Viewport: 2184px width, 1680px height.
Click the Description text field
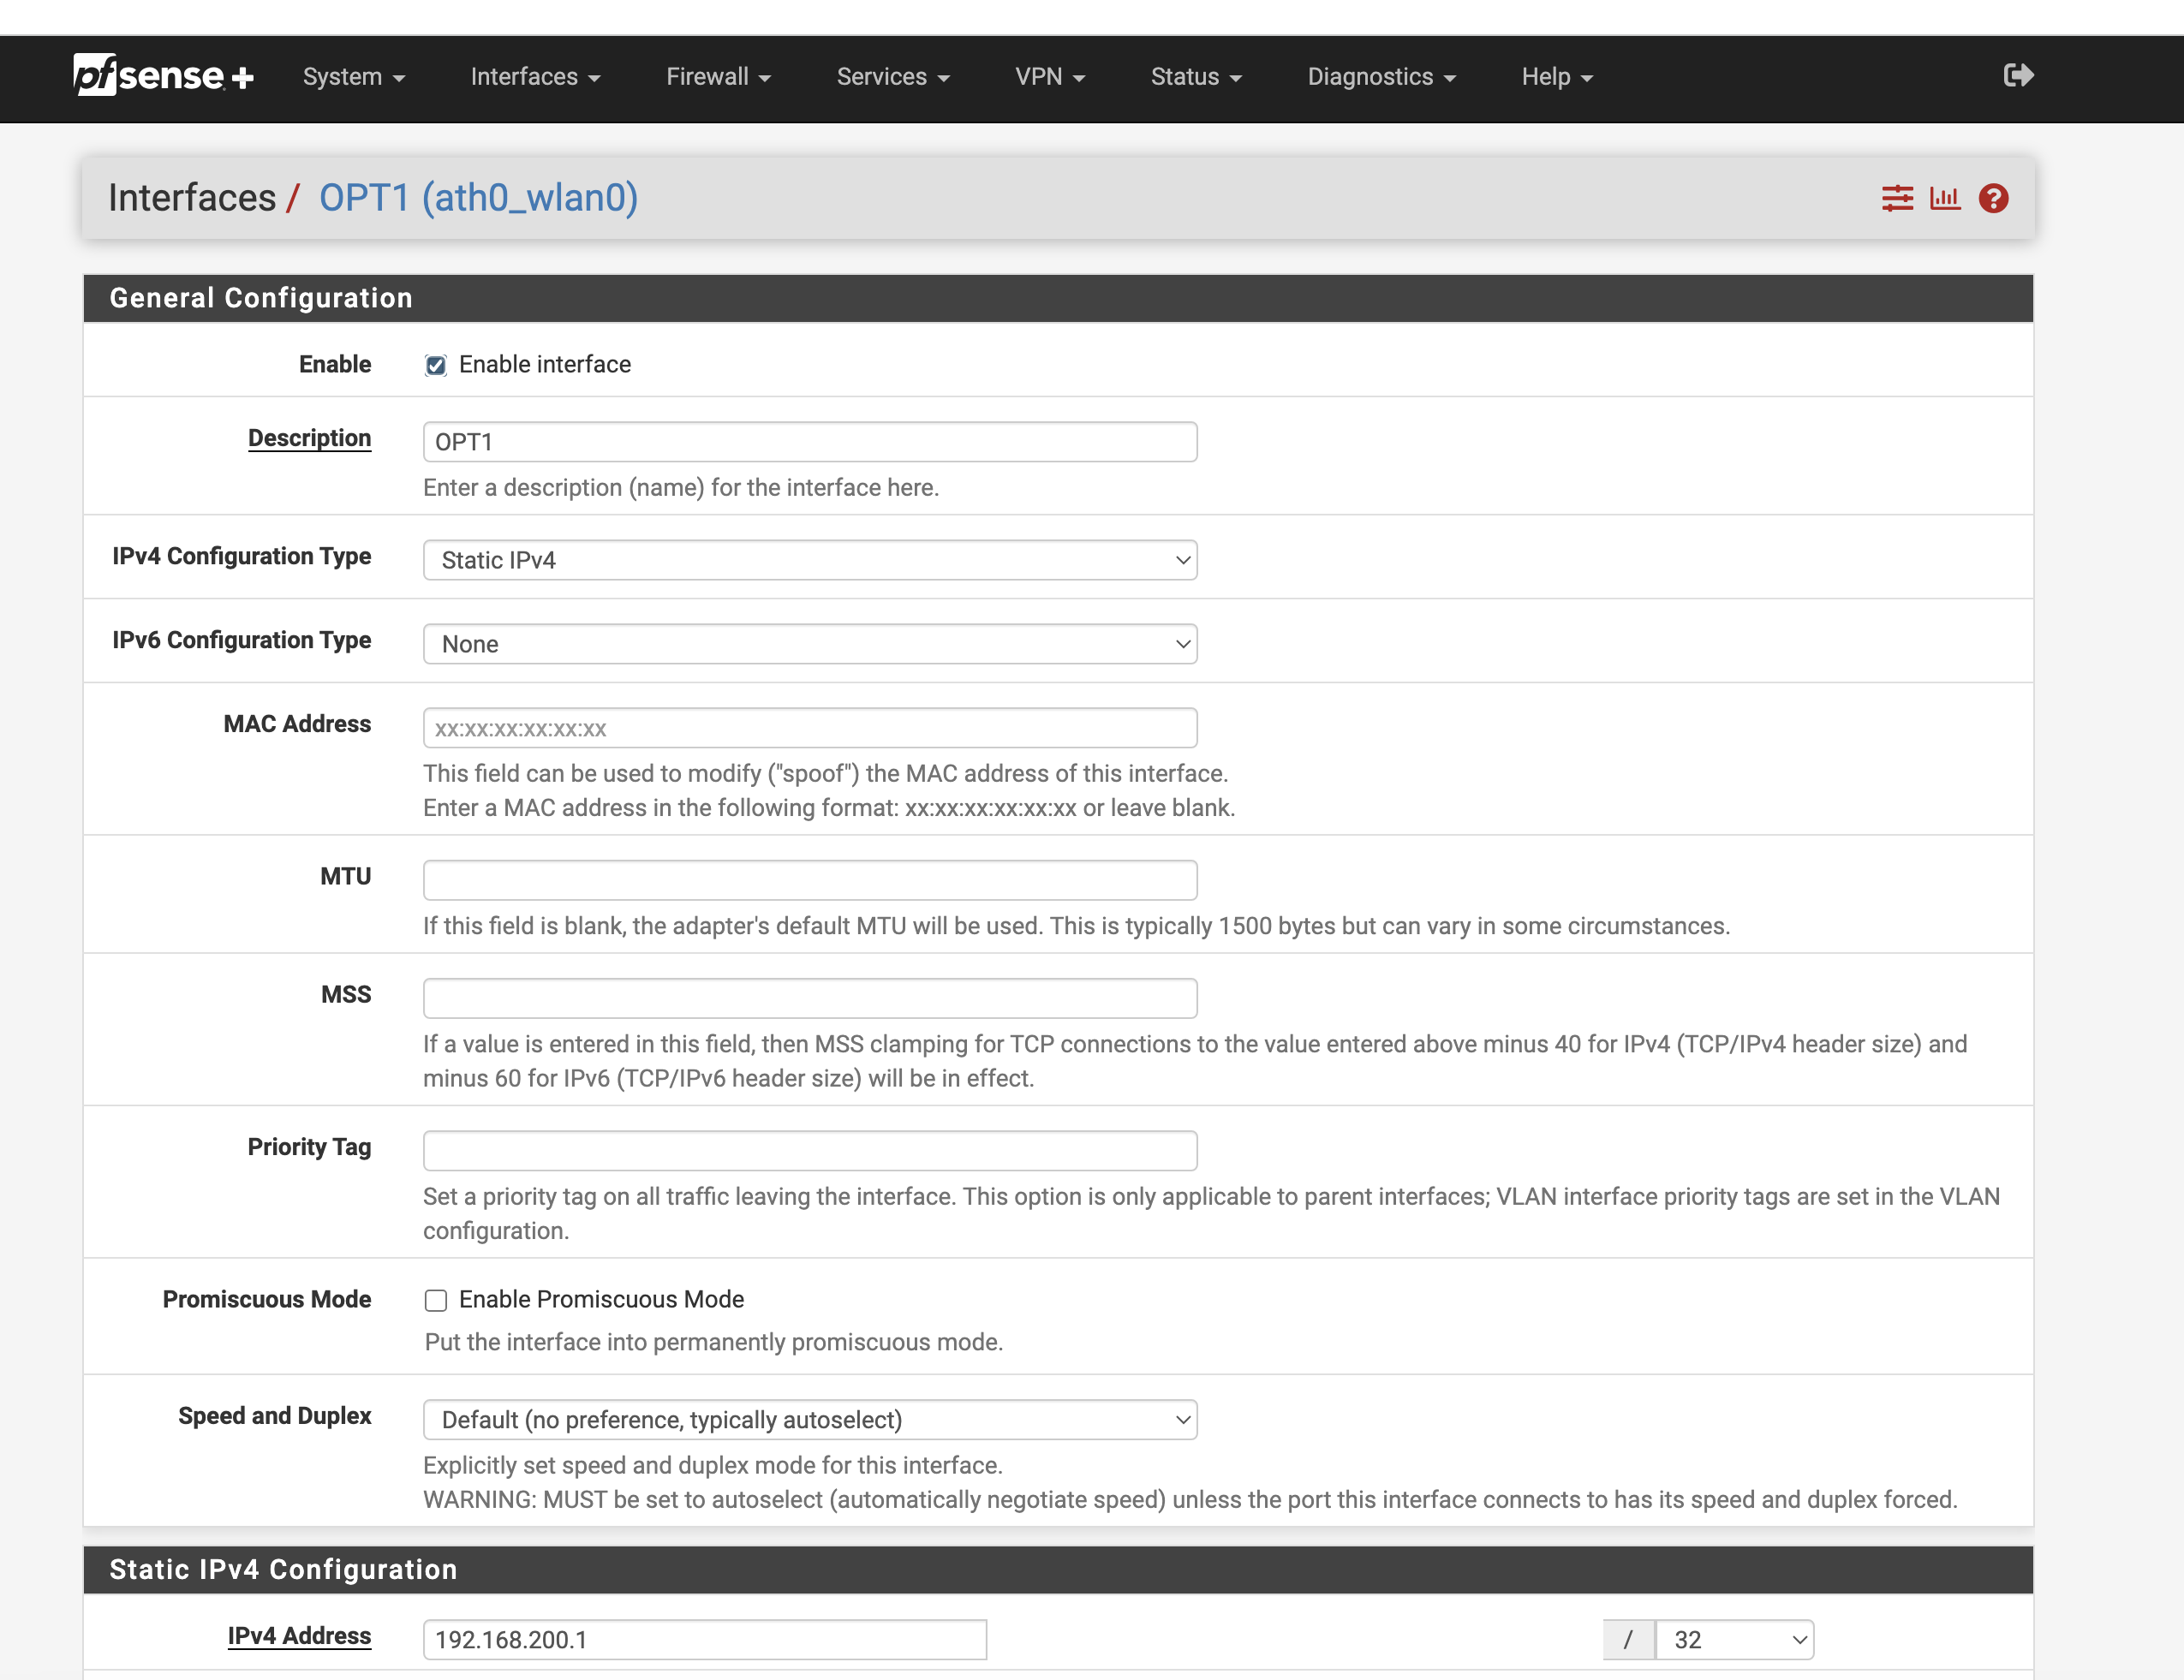tap(809, 442)
